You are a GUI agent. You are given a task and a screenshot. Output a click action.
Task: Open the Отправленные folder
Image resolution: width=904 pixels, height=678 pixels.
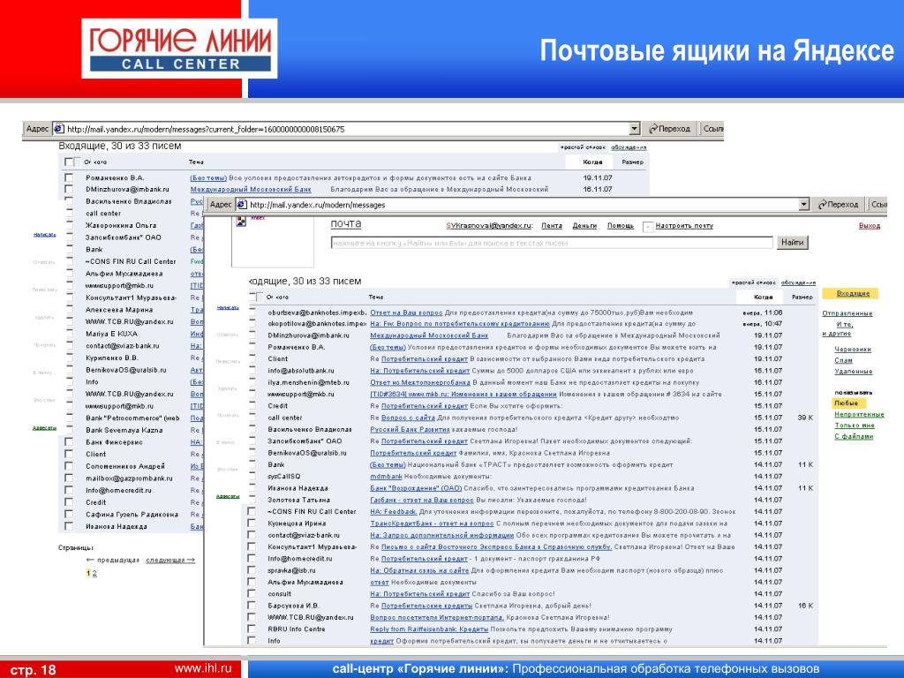[847, 313]
